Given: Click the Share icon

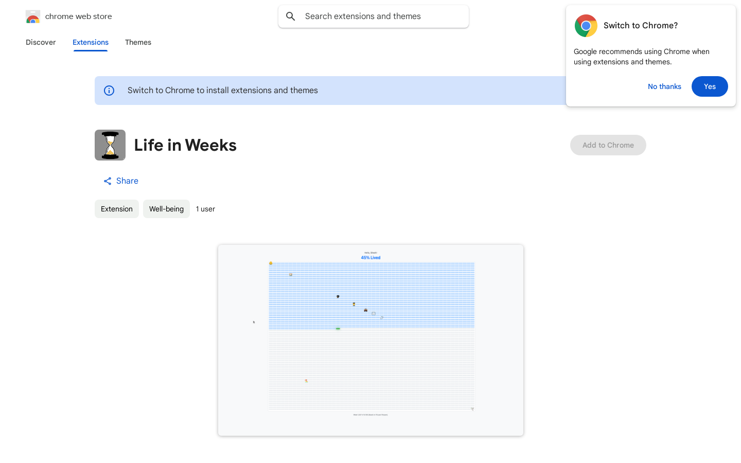Looking at the screenshot, I should [x=108, y=181].
